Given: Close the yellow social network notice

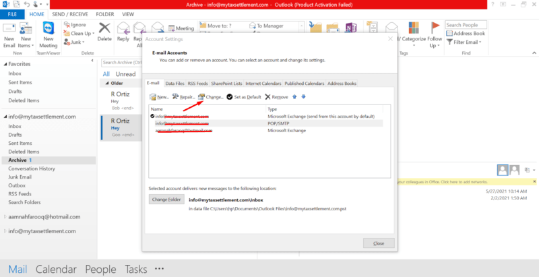Looking at the screenshot, I should (534, 181).
